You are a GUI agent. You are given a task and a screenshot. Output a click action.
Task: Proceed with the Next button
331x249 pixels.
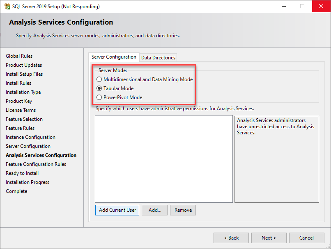[269, 238]
